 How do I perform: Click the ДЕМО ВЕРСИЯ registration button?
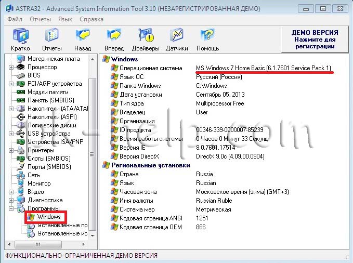[x=315, y=40]
